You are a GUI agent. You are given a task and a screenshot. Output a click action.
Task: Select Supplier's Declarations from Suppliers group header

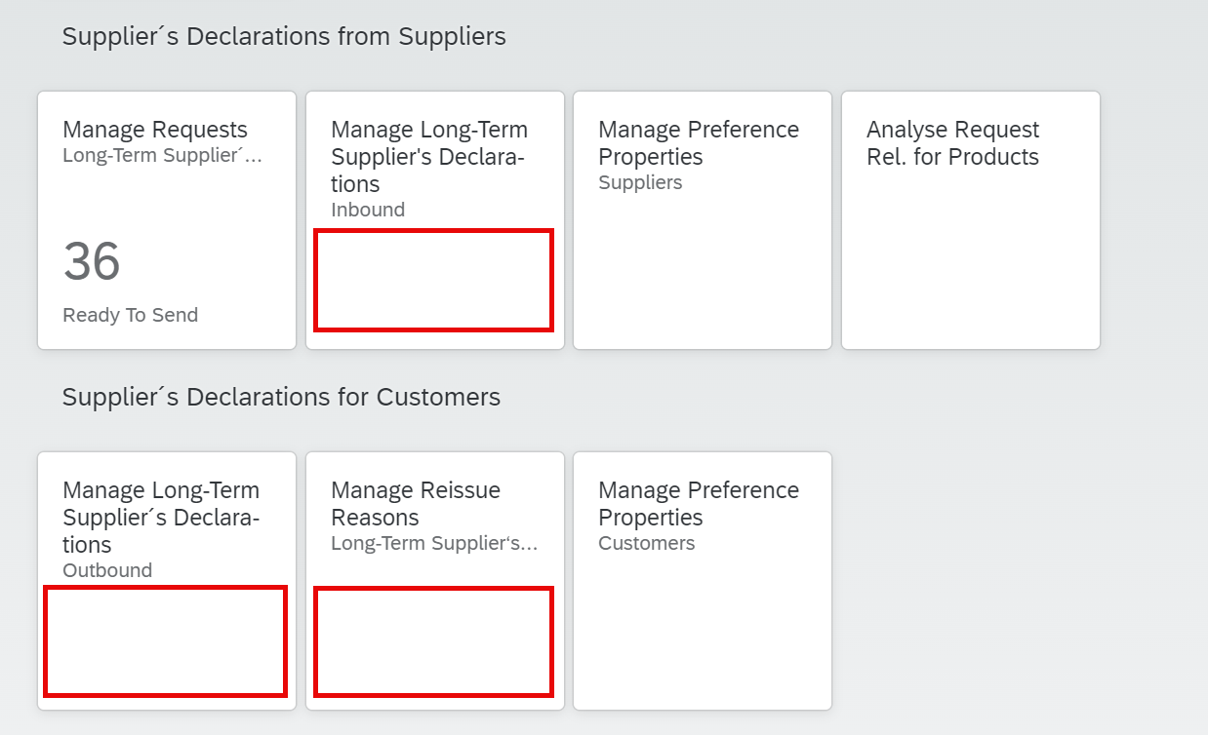tap(284, 37)
